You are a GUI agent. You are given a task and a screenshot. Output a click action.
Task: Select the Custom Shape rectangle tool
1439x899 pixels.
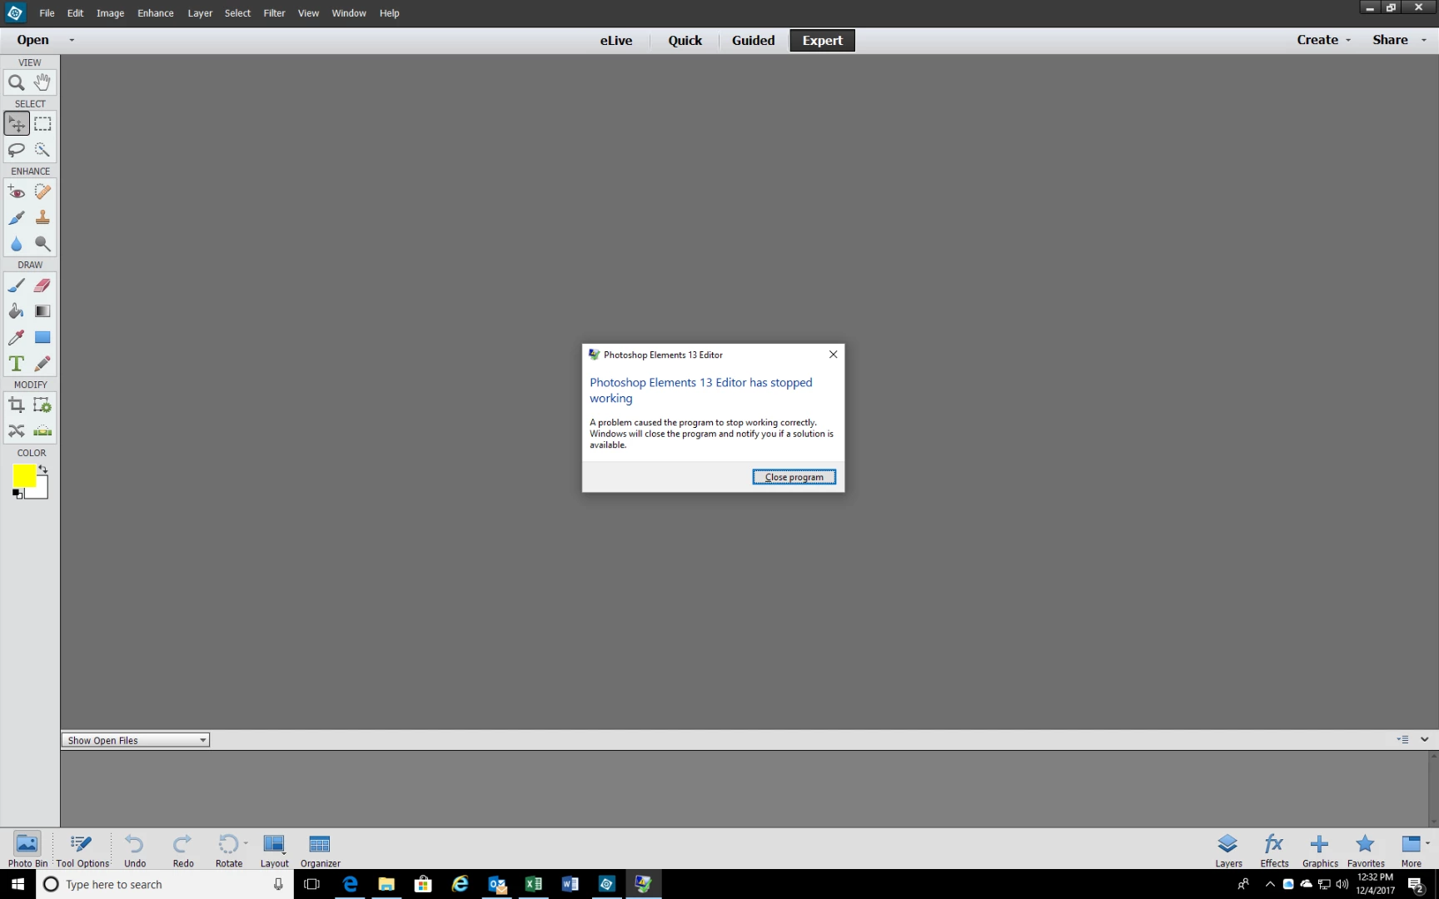[42, 337]
